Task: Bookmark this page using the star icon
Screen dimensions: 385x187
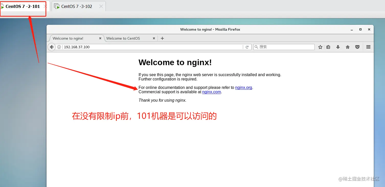Action: 320,47
